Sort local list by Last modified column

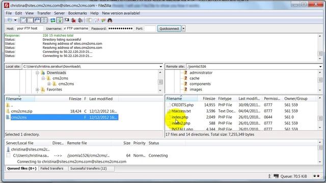click(x=103, y=99)
